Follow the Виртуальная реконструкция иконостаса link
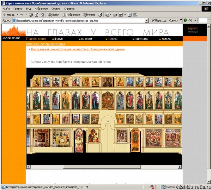The width and height of the screenshot is (212, 190). click(78, 49)
